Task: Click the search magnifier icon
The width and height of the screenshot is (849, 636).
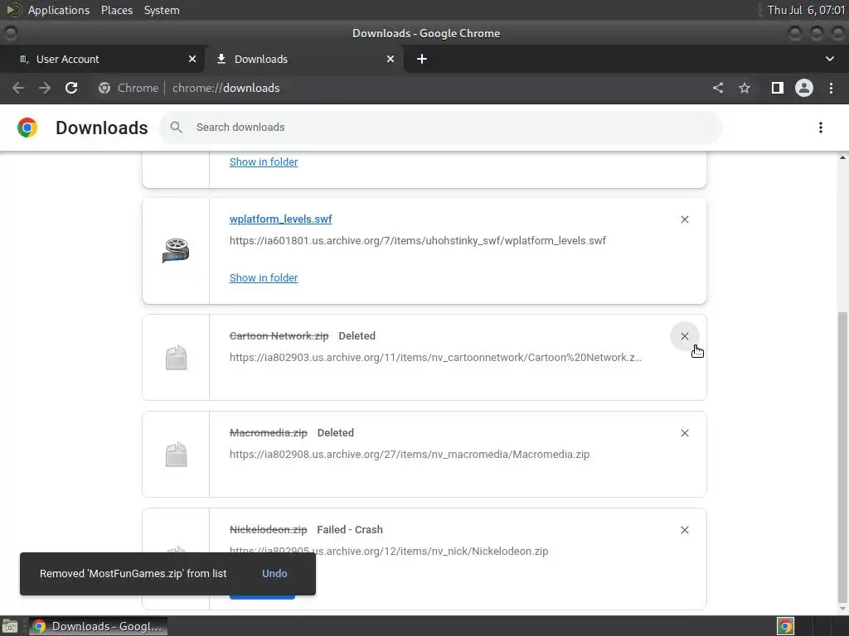Action: [176, 128]
